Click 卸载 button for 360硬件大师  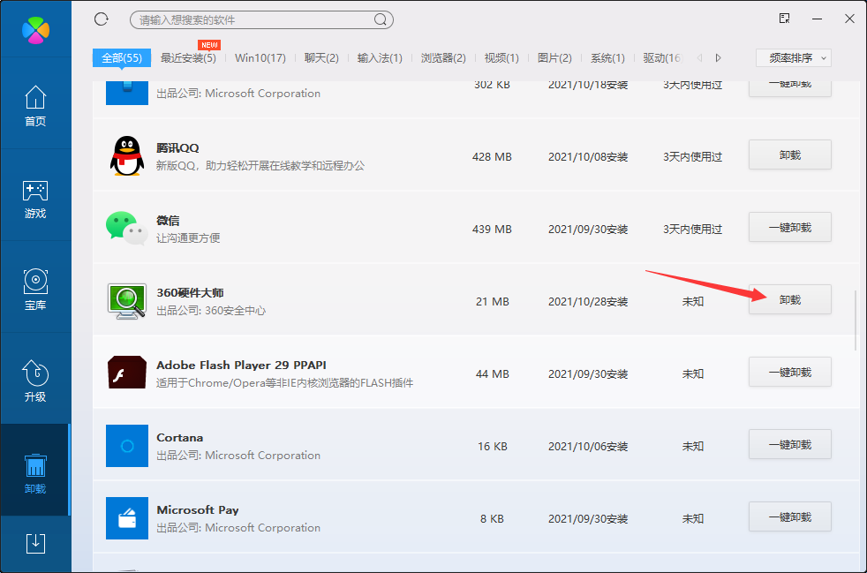click(790, 300)
